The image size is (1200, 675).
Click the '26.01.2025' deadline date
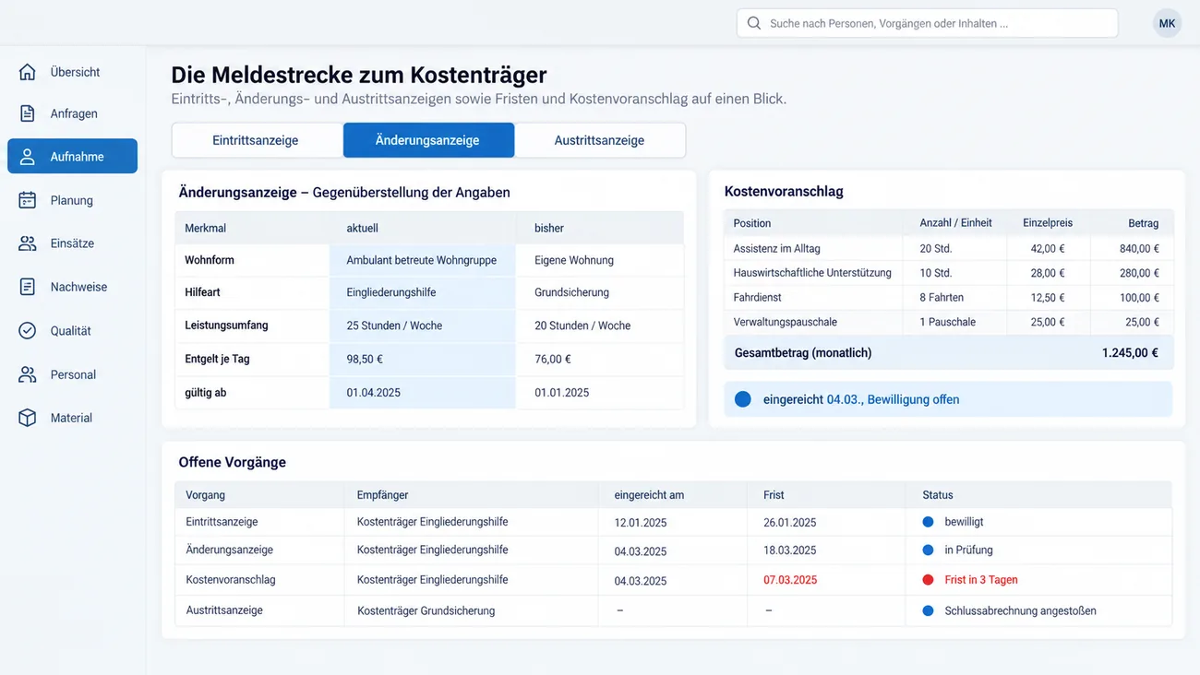(790, 522)
